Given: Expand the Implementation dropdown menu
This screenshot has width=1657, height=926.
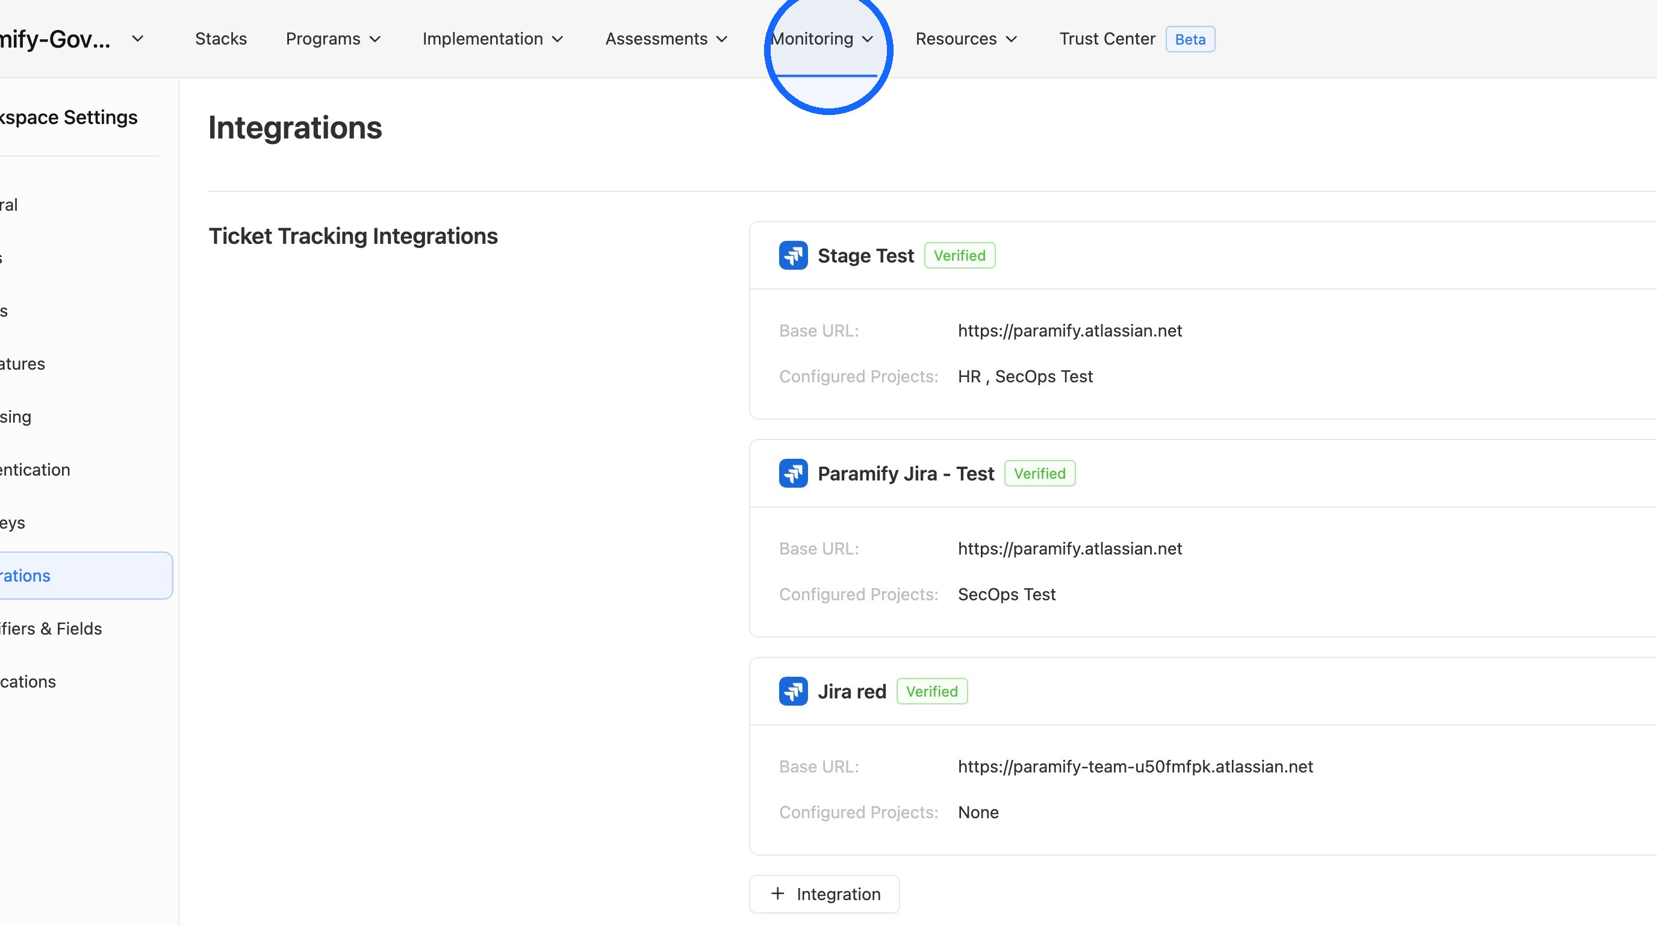Looking at the screenshot, I should tap(493, 39).
